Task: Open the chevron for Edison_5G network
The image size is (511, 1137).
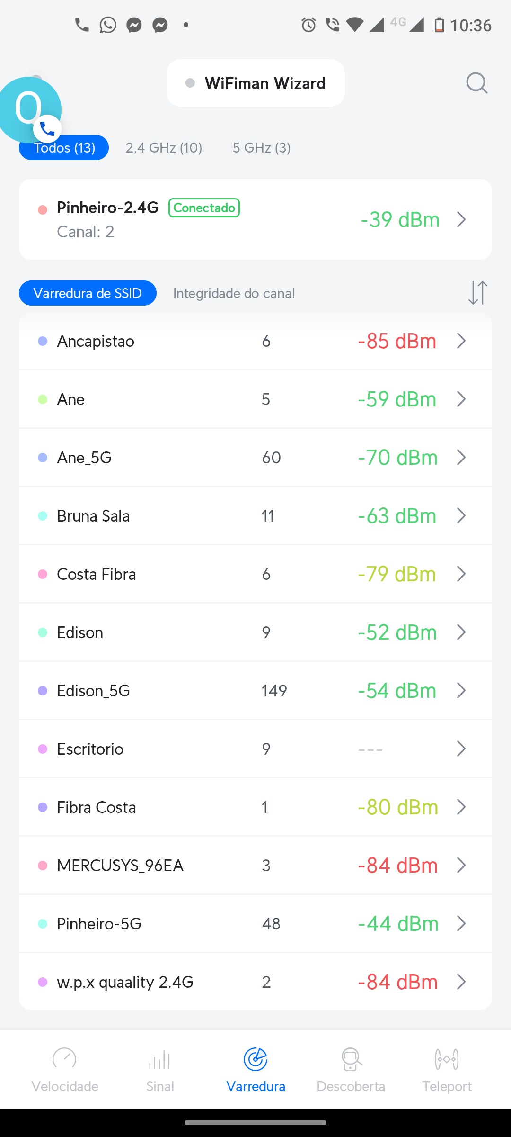Action: [x=461, y=690]
